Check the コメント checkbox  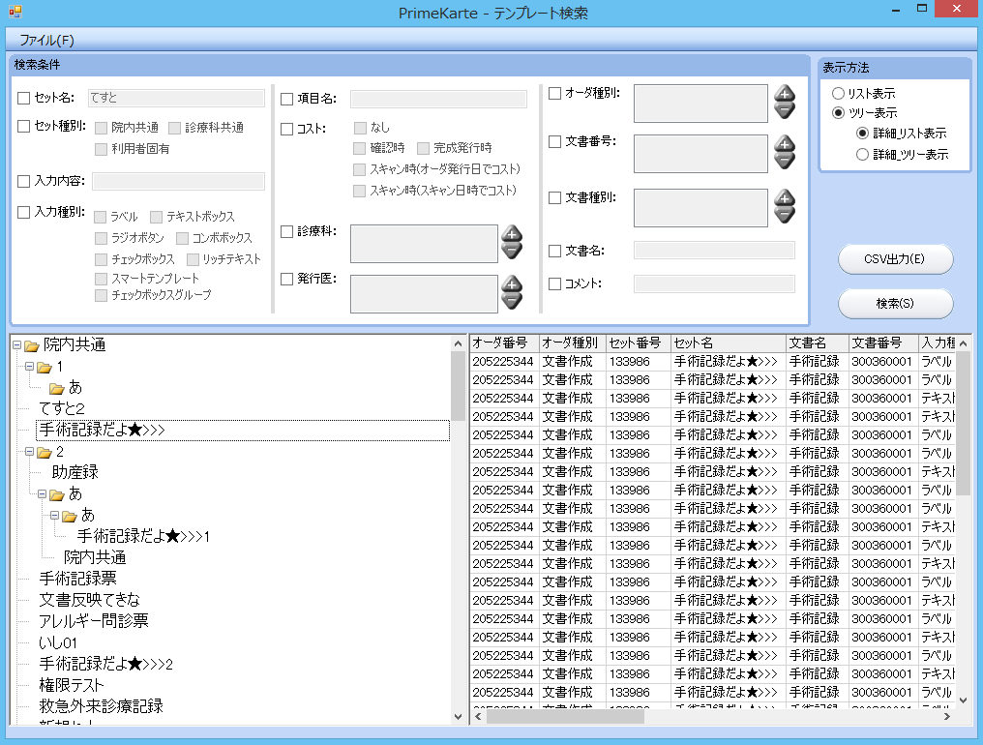click(x=554, y=284)
